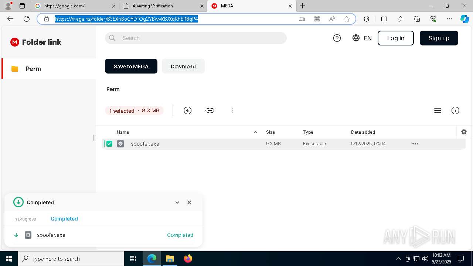This screenshot has width=473, height=266.
Task: Click the globe language icon
Action: [x=356, y=38]
